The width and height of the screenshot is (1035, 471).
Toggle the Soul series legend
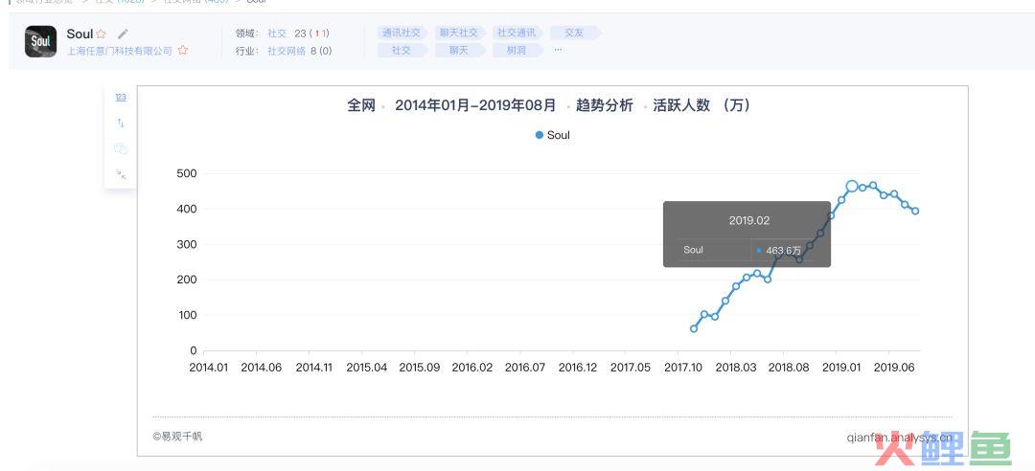(553, 135)
